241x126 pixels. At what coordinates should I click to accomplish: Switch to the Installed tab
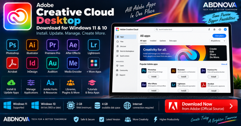[153, 41]
